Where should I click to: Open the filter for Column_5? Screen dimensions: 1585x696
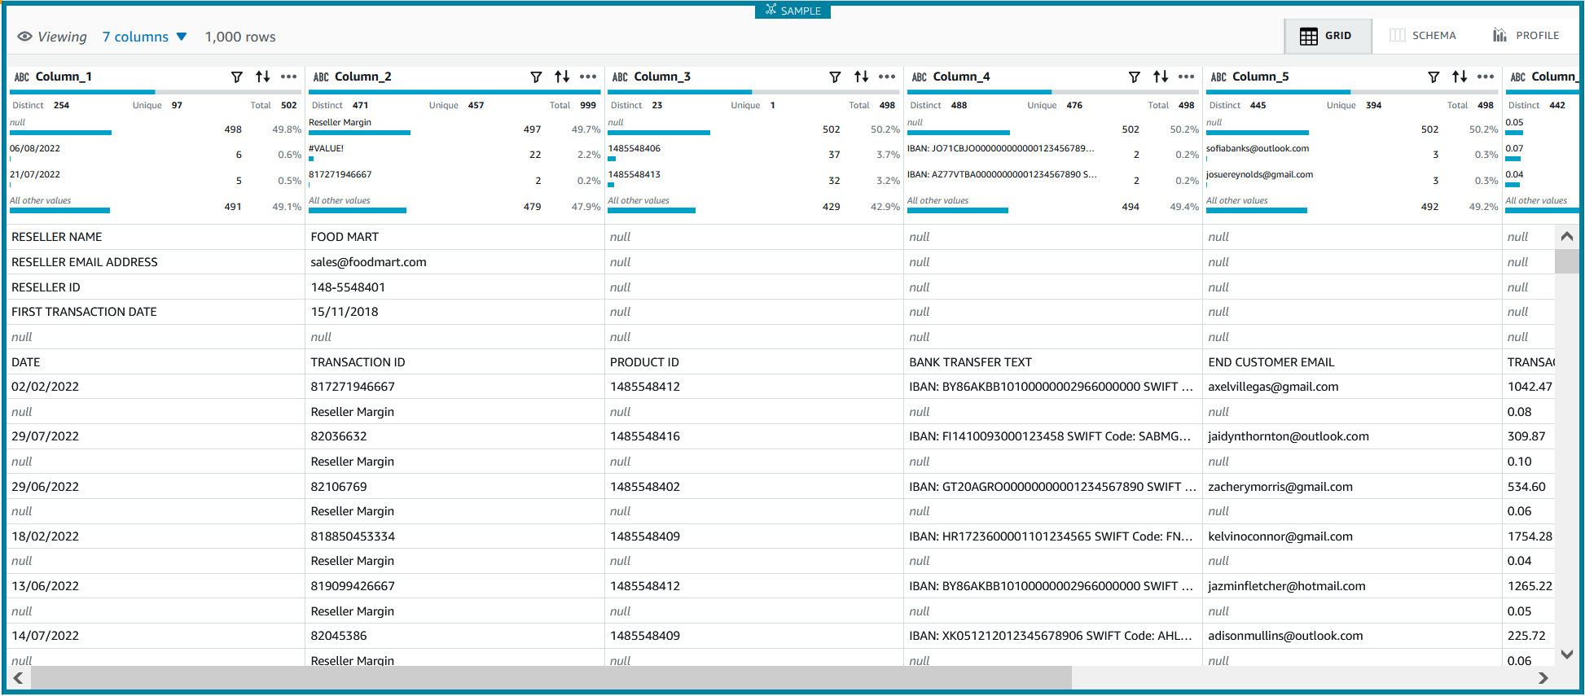[x=1434, y=77]
